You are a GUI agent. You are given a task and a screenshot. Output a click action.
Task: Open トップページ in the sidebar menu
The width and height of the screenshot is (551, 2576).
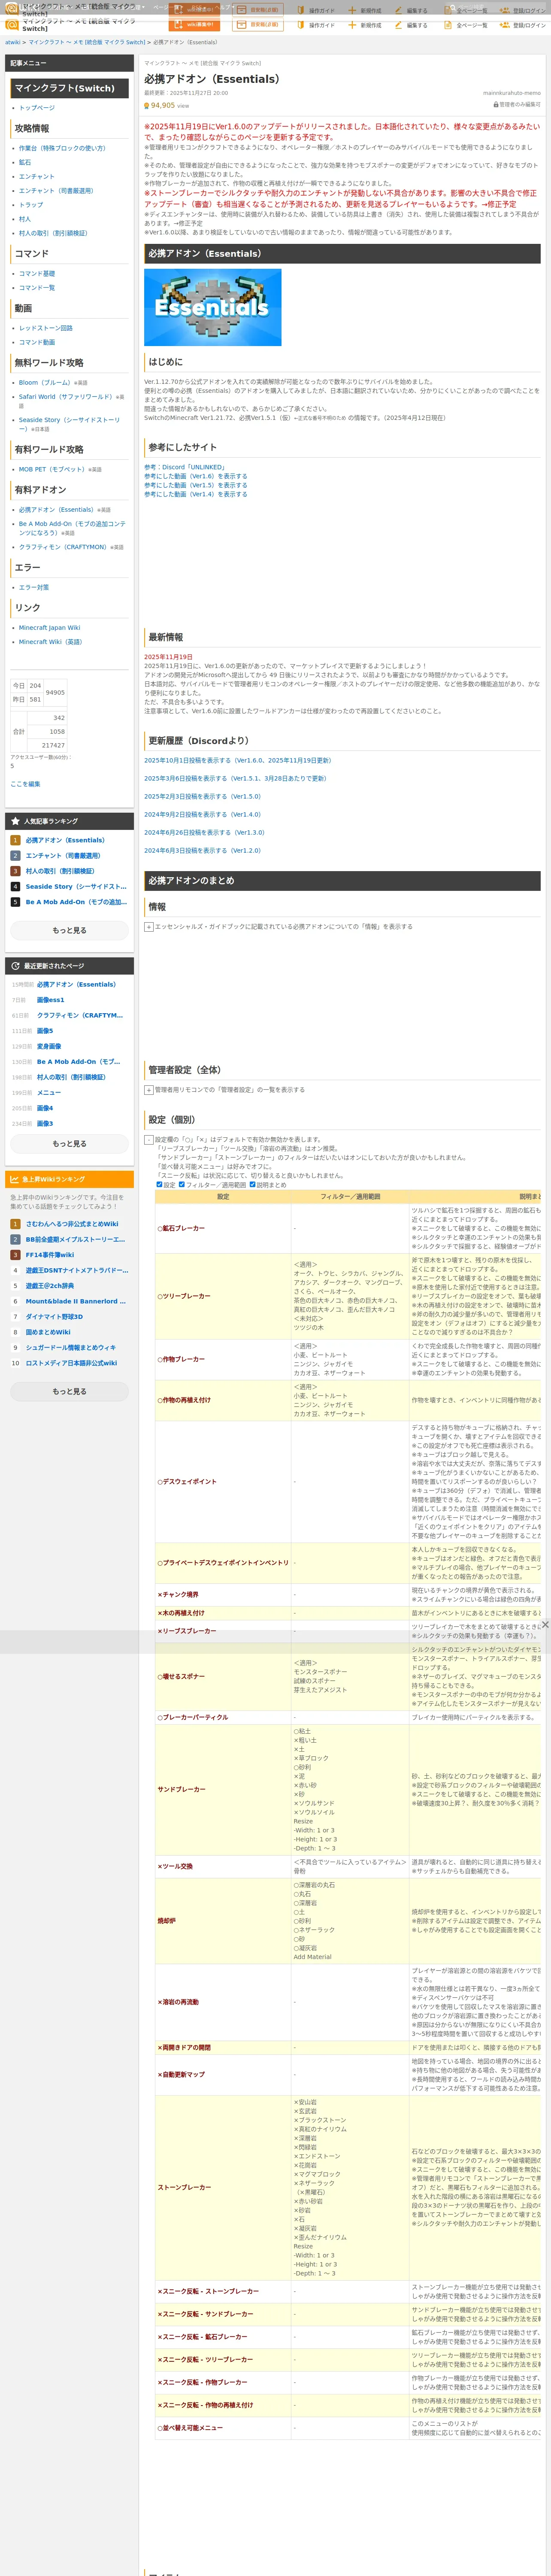point(37,108)
